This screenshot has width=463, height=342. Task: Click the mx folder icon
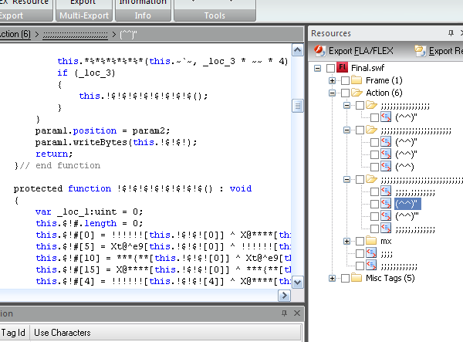[x=371, y=241]
